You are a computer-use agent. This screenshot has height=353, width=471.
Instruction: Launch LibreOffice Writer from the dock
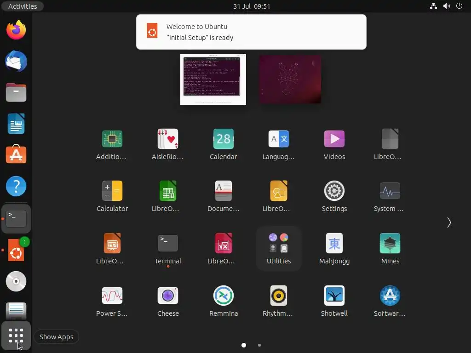coord(16,124)
